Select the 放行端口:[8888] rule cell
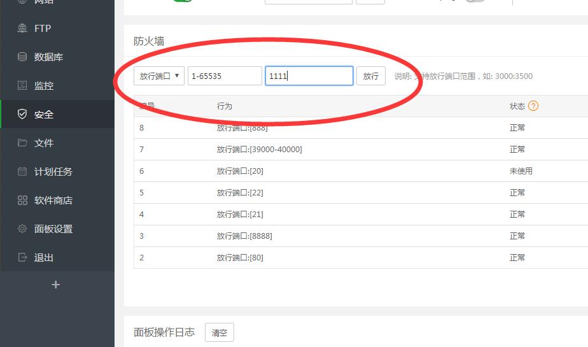The image size is (588, 347). (244, 236)
